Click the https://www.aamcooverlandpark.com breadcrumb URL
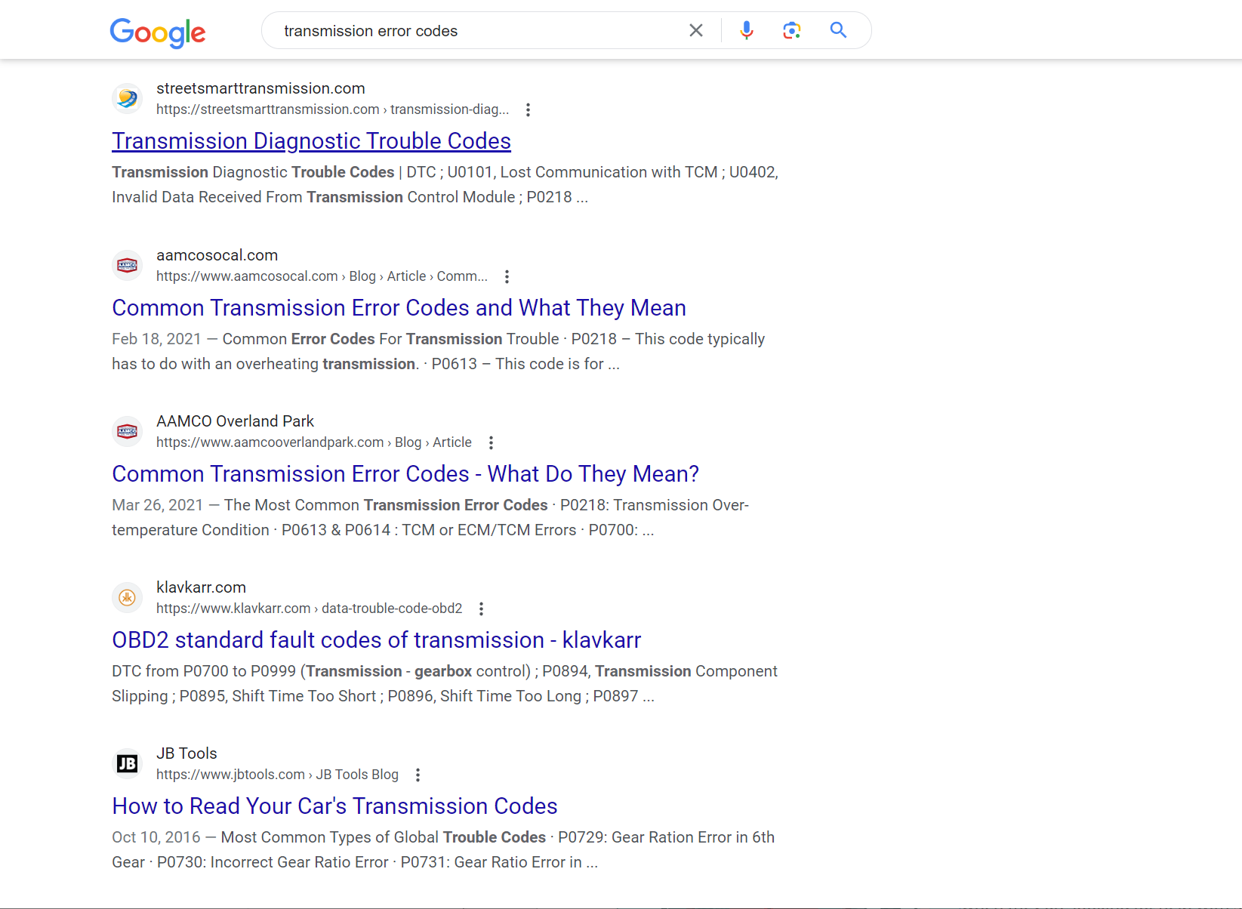The width and height of the screenshot is (1242, 909). point(314,442)
